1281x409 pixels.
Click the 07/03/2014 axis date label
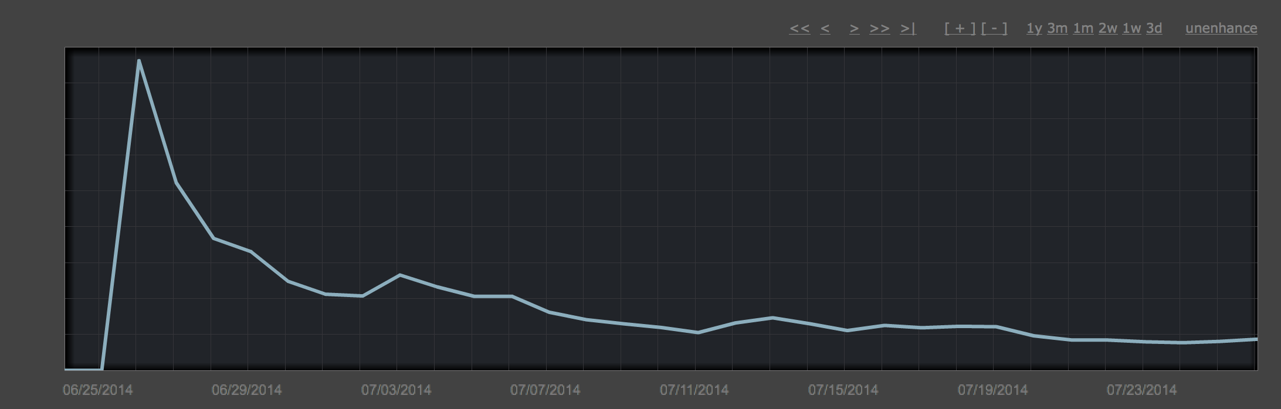396,390
